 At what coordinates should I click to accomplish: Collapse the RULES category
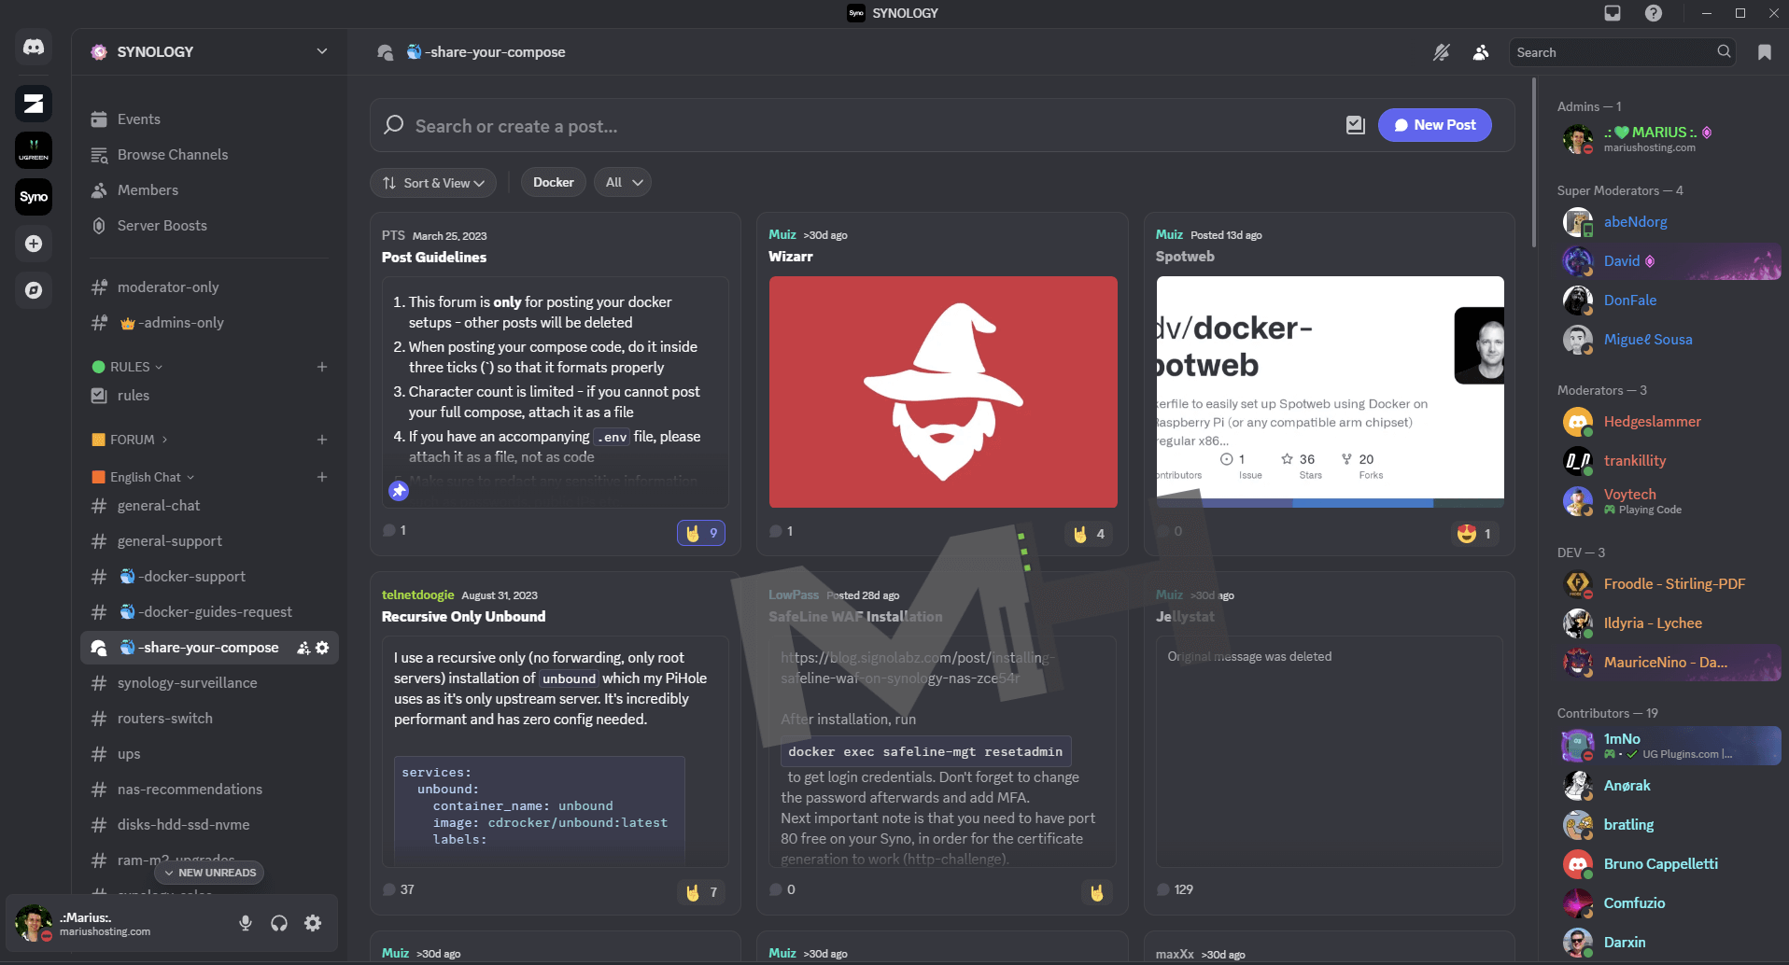click(127, 367)
